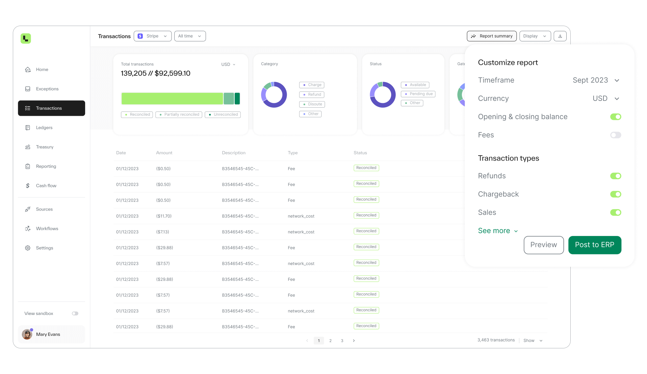Toggle the View sandbox switch

tap(75, 314)
